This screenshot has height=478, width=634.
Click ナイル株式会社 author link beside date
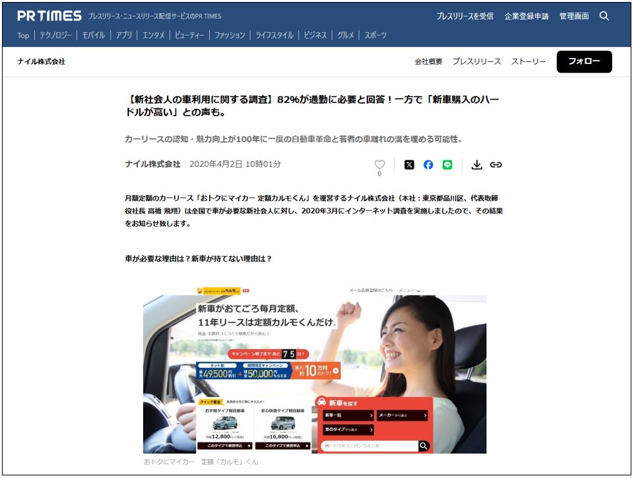pyautogui.click(x=152, y=164)
